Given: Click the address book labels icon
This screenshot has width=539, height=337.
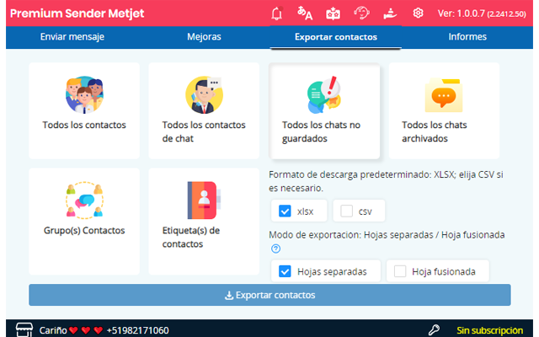Looking at the screenshot, I should (x=204, y=201).
